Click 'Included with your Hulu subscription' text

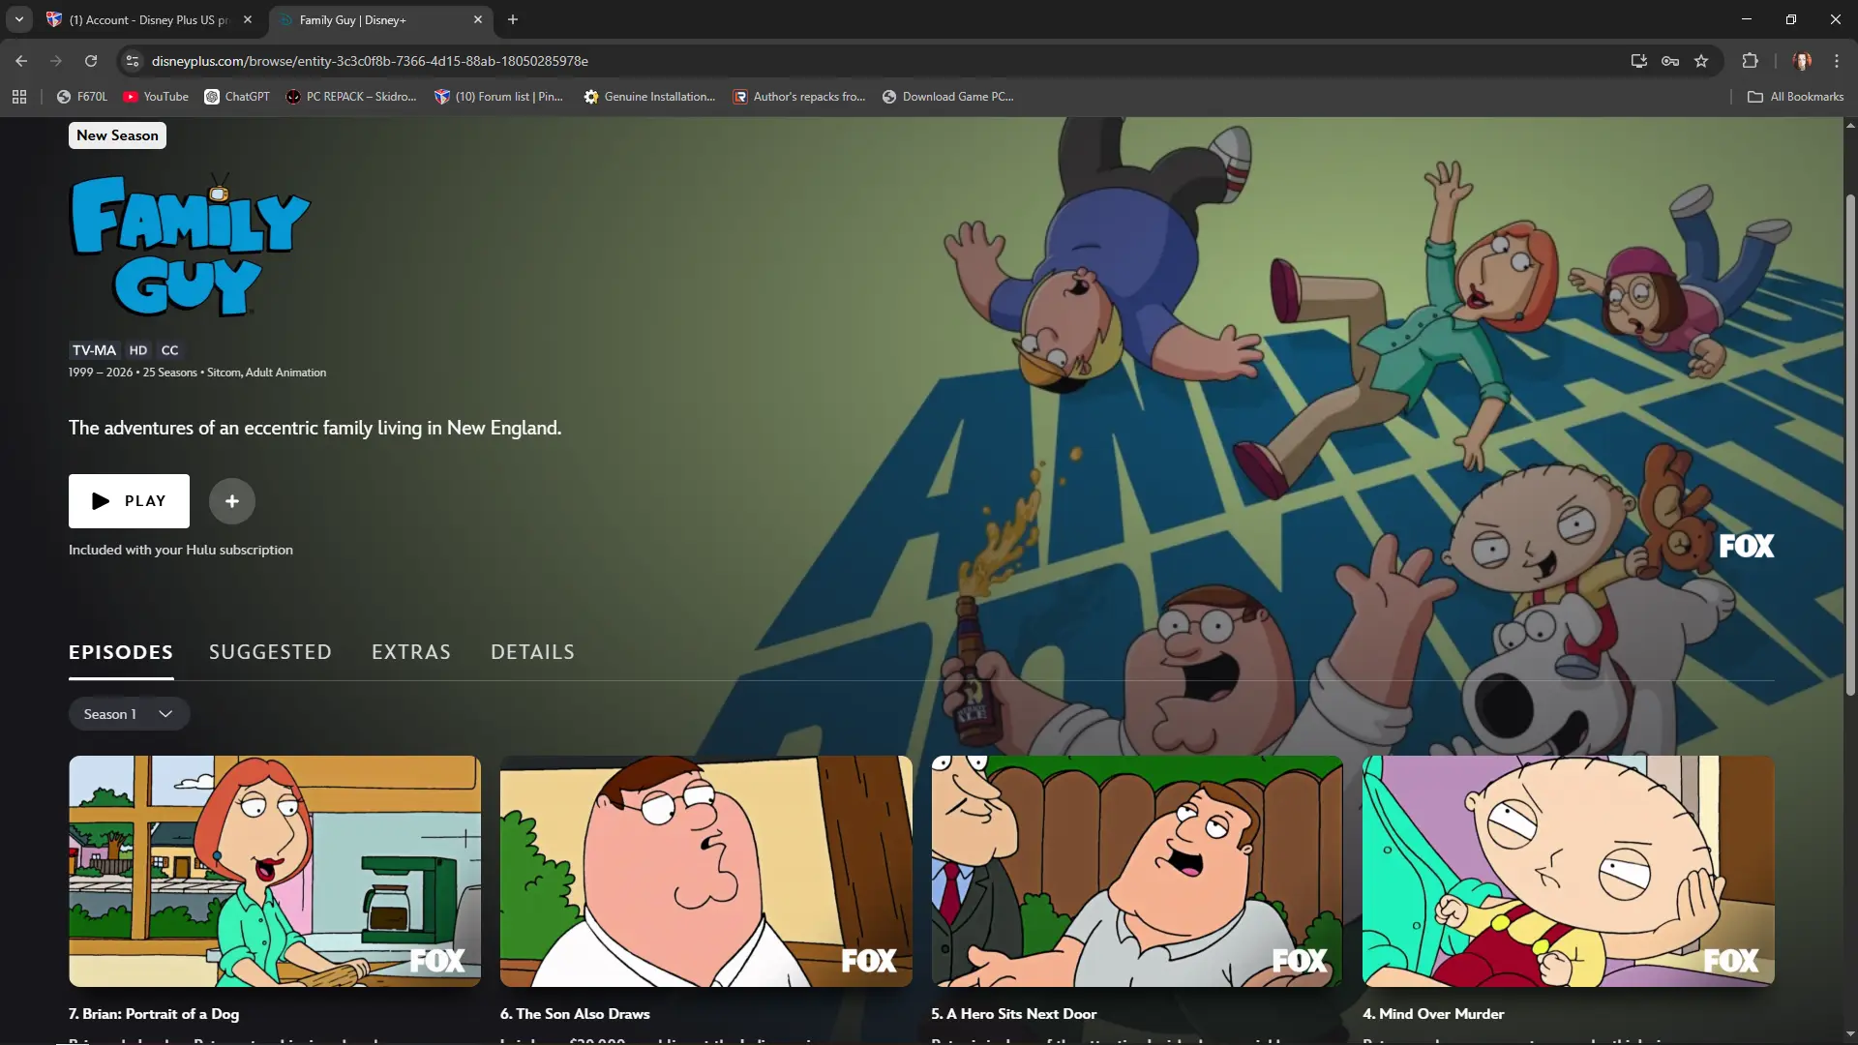pos(181,550)
